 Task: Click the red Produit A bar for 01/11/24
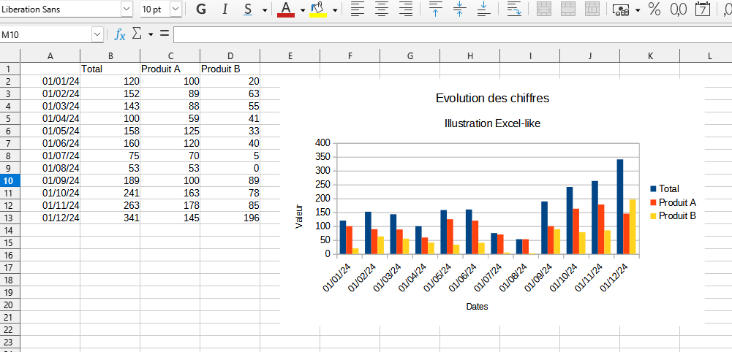(x=601, y=229)
